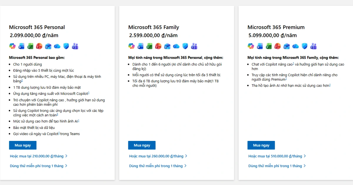This screenshot has height=185, width=353.
Task: Tap the Outlook icon in Microsoft 365 Premium
Action: [x=287, y=46]
